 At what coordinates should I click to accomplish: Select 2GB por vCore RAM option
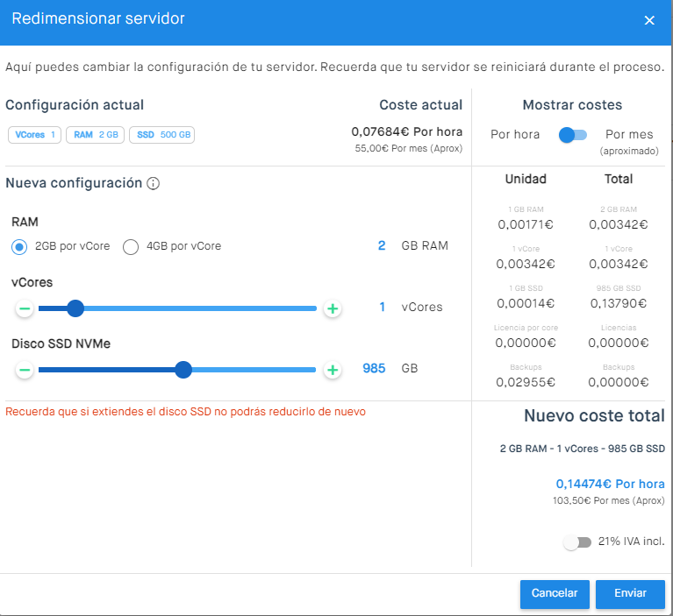click(19, 246)
